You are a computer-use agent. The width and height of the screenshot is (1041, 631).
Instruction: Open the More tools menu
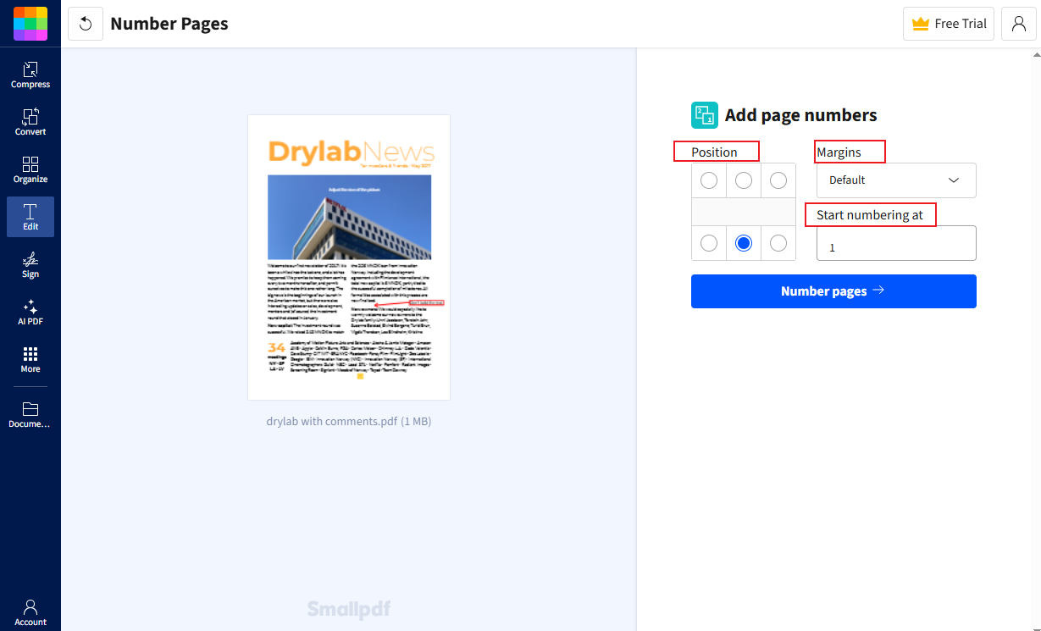[x=30, y=359]
